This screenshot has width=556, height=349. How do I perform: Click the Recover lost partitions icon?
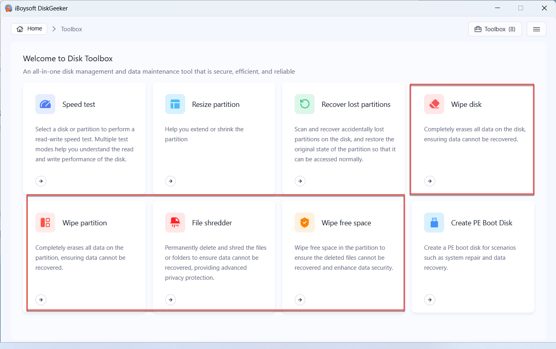click(305, 104)
